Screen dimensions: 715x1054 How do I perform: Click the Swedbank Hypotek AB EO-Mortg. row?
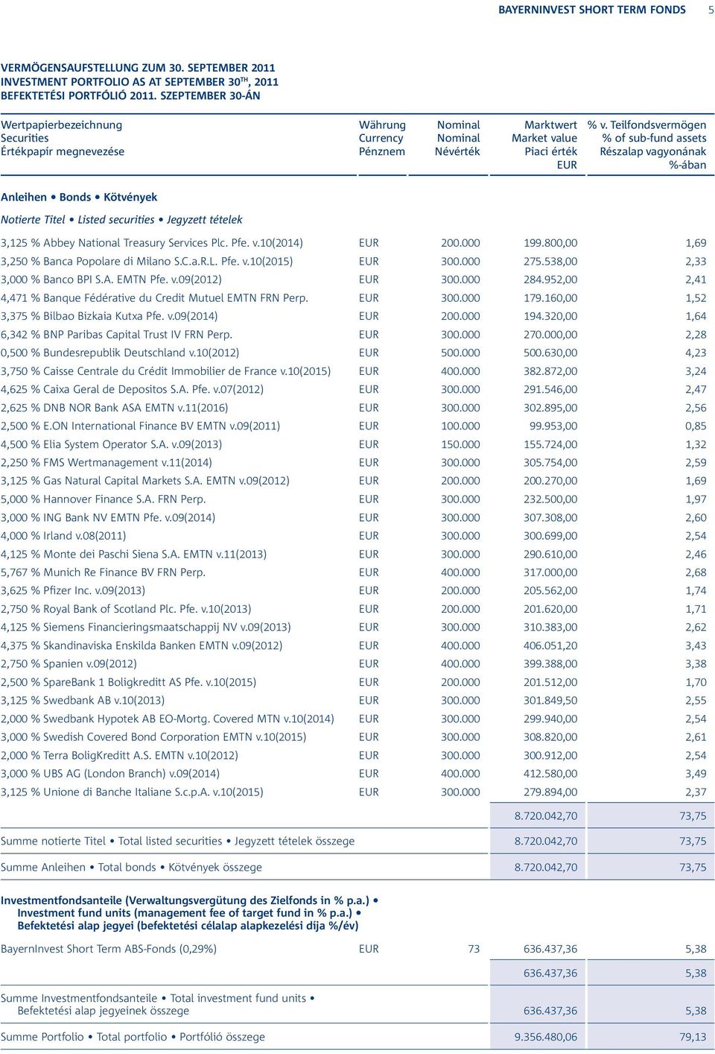click(x=354, y=718)
